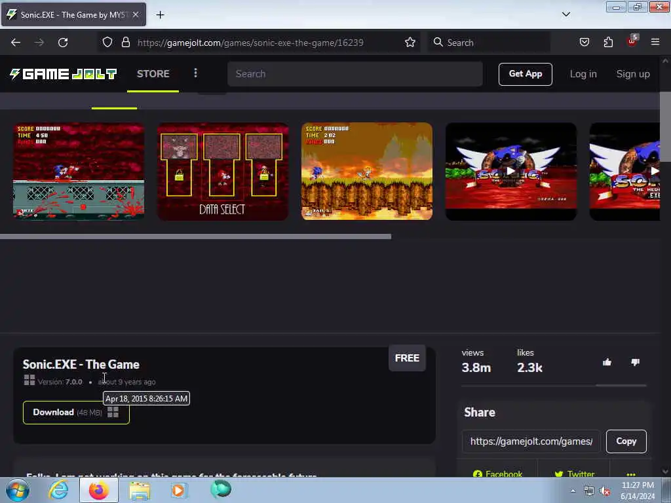Open a new browser tab
Viewport: 671px width, 503px height.
160,15
